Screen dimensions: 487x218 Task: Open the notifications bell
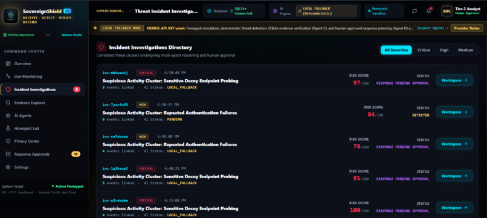[x=428, y=11]
